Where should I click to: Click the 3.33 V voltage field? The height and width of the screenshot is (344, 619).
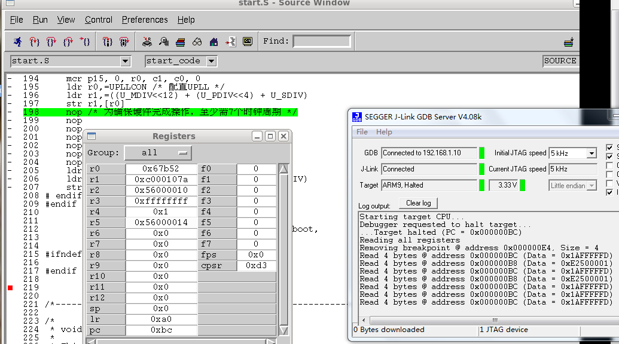pos(504,185)
